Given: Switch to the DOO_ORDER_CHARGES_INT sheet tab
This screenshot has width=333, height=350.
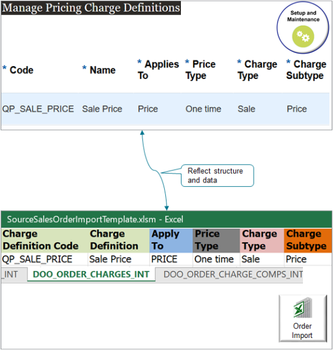Looking at the screenshot, I should pos(91,274).
